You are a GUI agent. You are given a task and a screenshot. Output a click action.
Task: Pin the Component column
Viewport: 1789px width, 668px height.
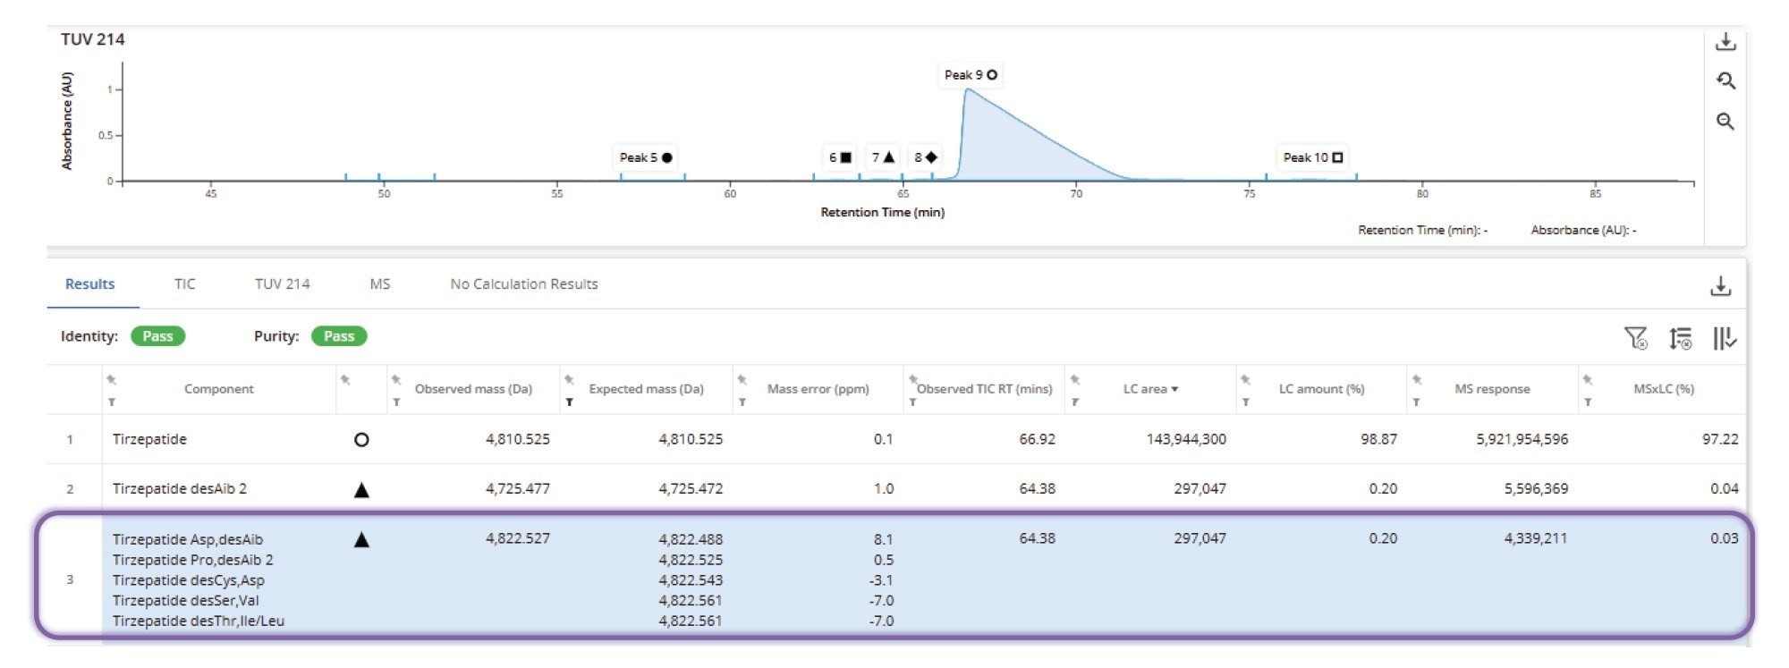coord(112,379)
